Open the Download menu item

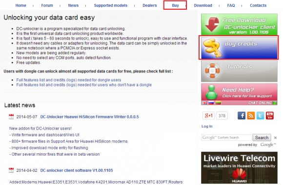pos(203,5)
